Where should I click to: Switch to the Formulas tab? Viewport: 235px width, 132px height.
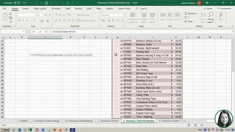coord(56,8)
